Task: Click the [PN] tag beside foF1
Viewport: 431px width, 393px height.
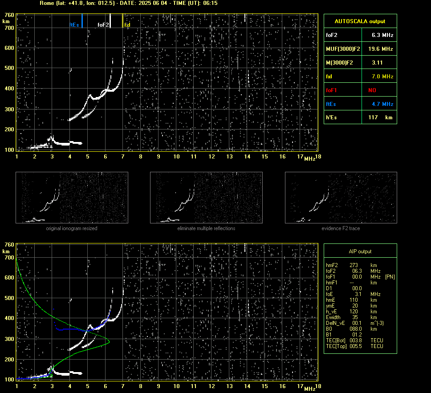Action: (390, 277)
